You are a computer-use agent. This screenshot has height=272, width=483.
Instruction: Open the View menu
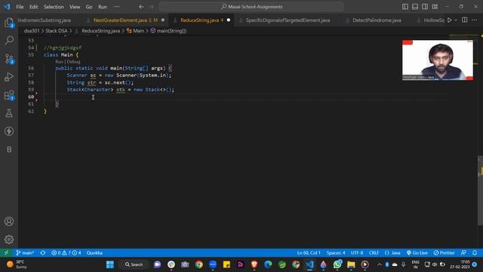75,7
